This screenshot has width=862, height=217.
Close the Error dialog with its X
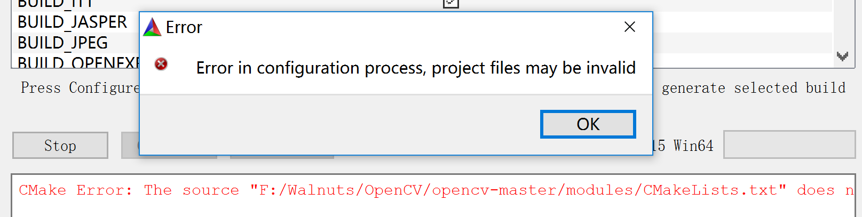pos(630,27)
